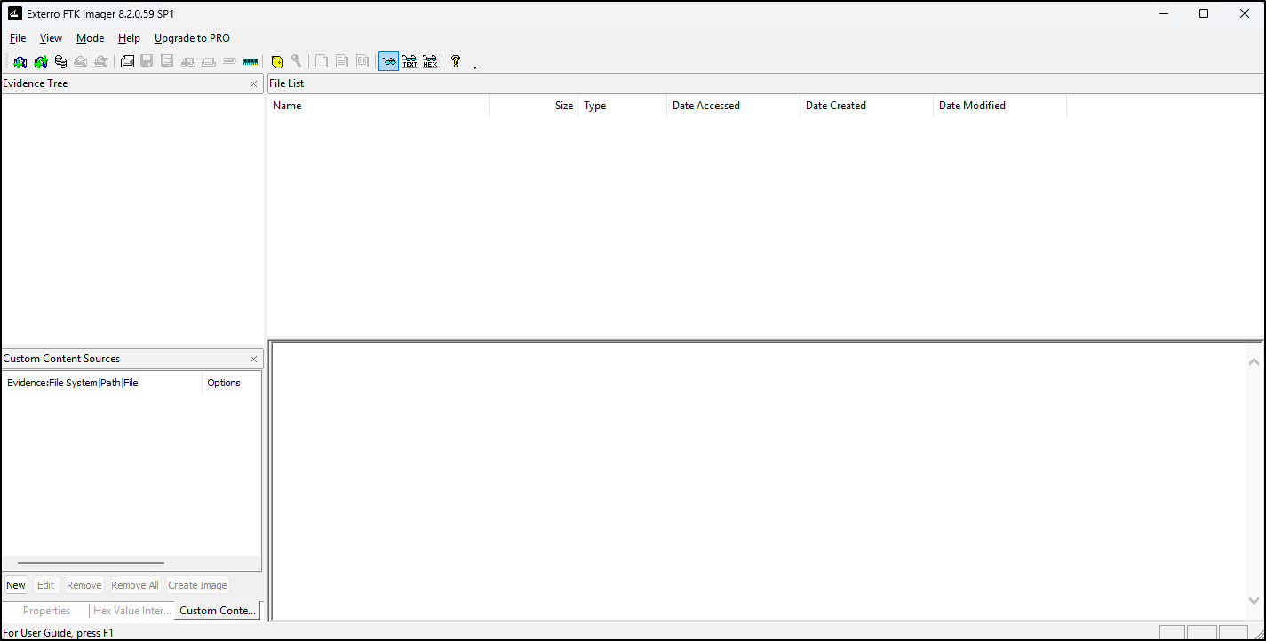Click the Remove Evidence Item toolbar icon
This screenshot has height=641, width=1266.
click(81, 61)
